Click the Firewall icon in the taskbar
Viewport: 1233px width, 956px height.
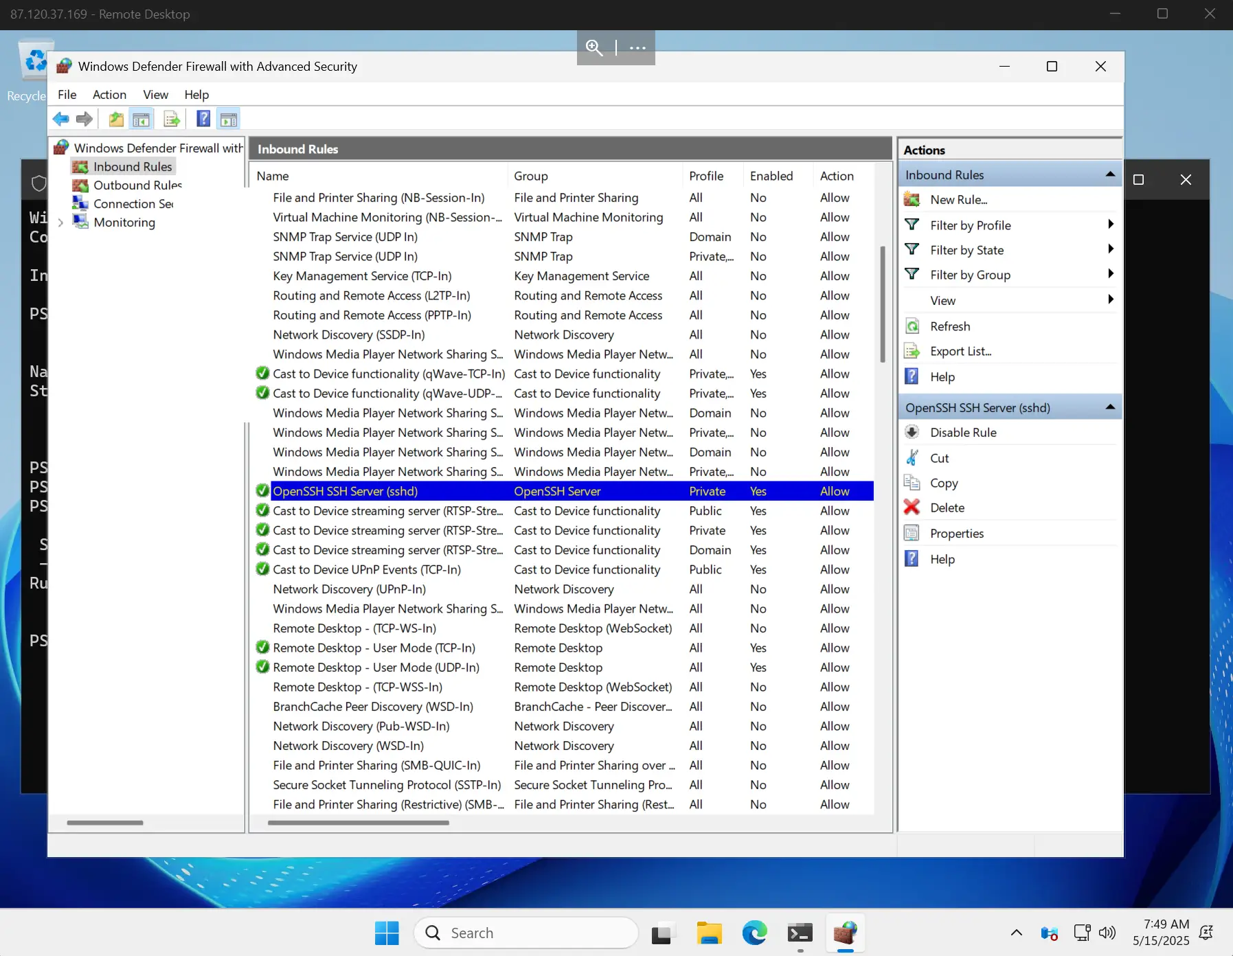click(x=846, y=933)
